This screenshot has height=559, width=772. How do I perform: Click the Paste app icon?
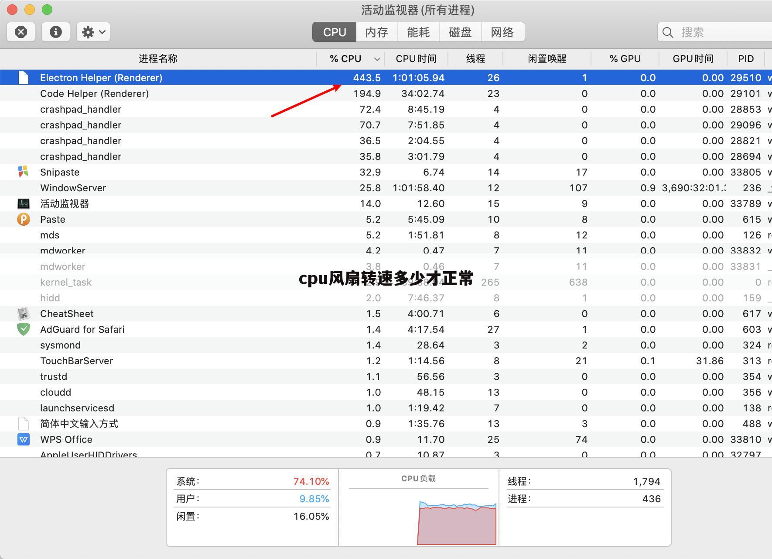click(x=24, y=219)
